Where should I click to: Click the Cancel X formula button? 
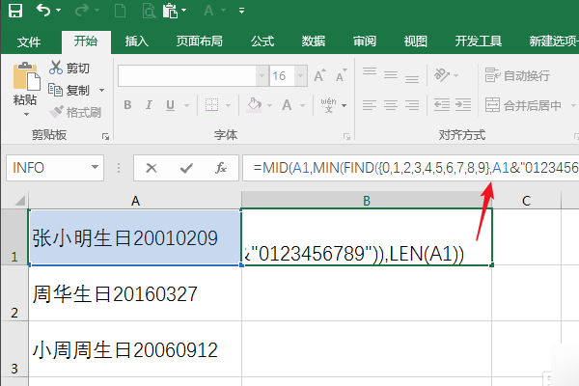152,168
